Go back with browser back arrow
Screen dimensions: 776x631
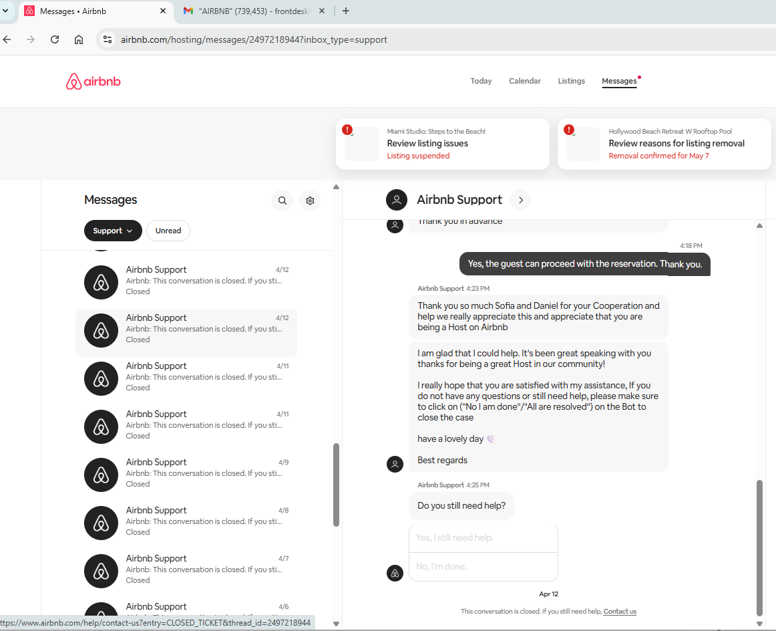click(x=7, y=39)
